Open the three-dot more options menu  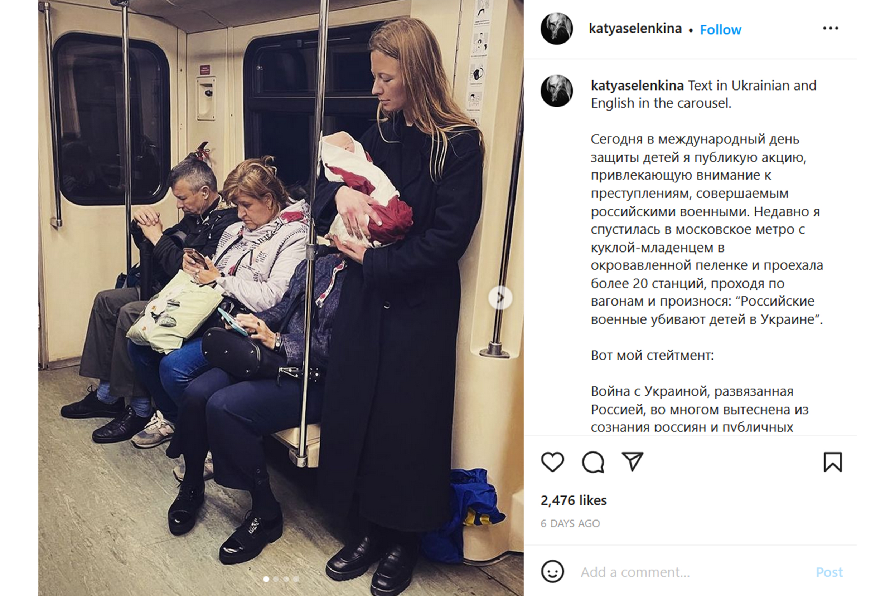pos(830,28)
